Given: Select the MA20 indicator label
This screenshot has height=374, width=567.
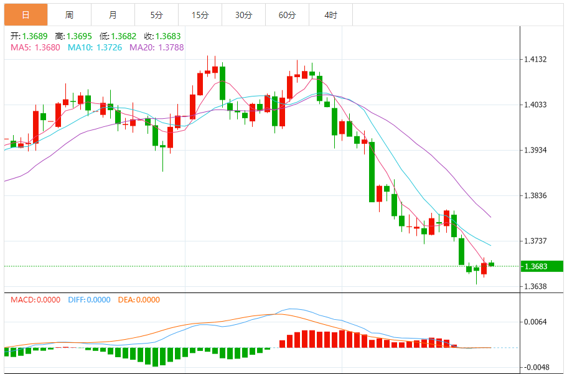Looking at the screenshot, I should coord(156,47).
